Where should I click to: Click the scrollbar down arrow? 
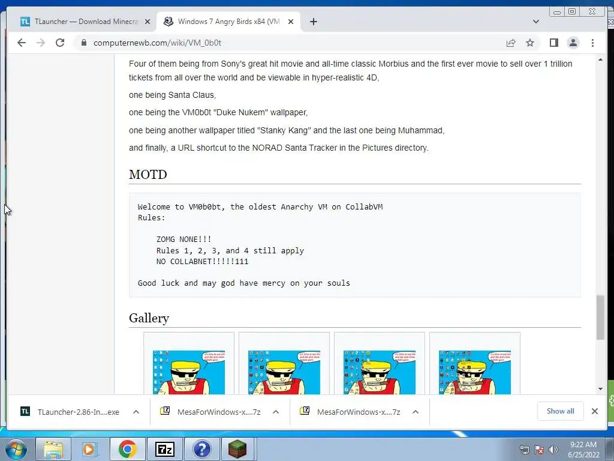[600, 389]
